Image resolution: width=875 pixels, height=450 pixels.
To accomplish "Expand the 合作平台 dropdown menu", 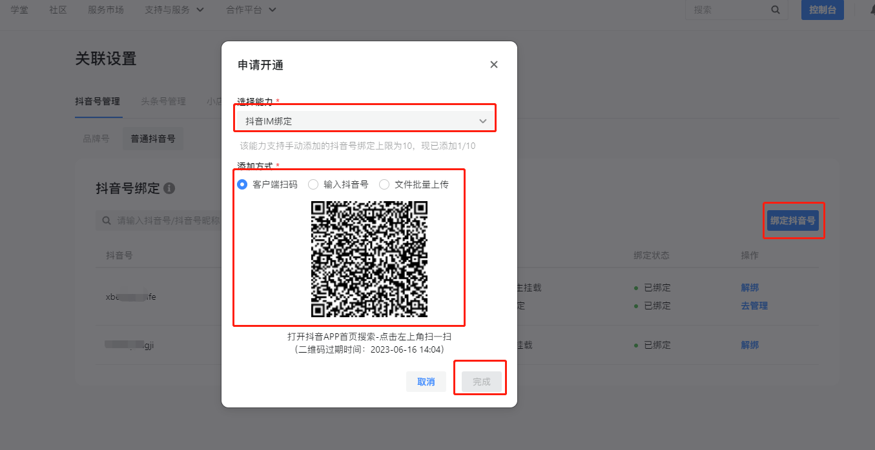I will pyautogui.click(x=251, y=10).
